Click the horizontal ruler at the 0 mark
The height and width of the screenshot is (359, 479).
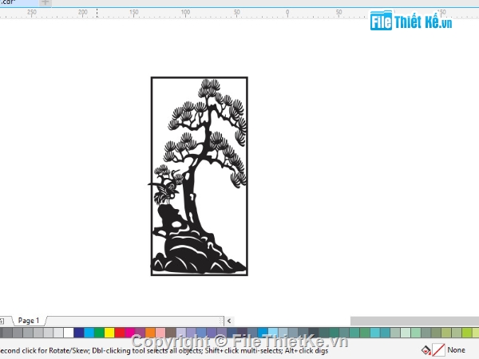[287, 13]
